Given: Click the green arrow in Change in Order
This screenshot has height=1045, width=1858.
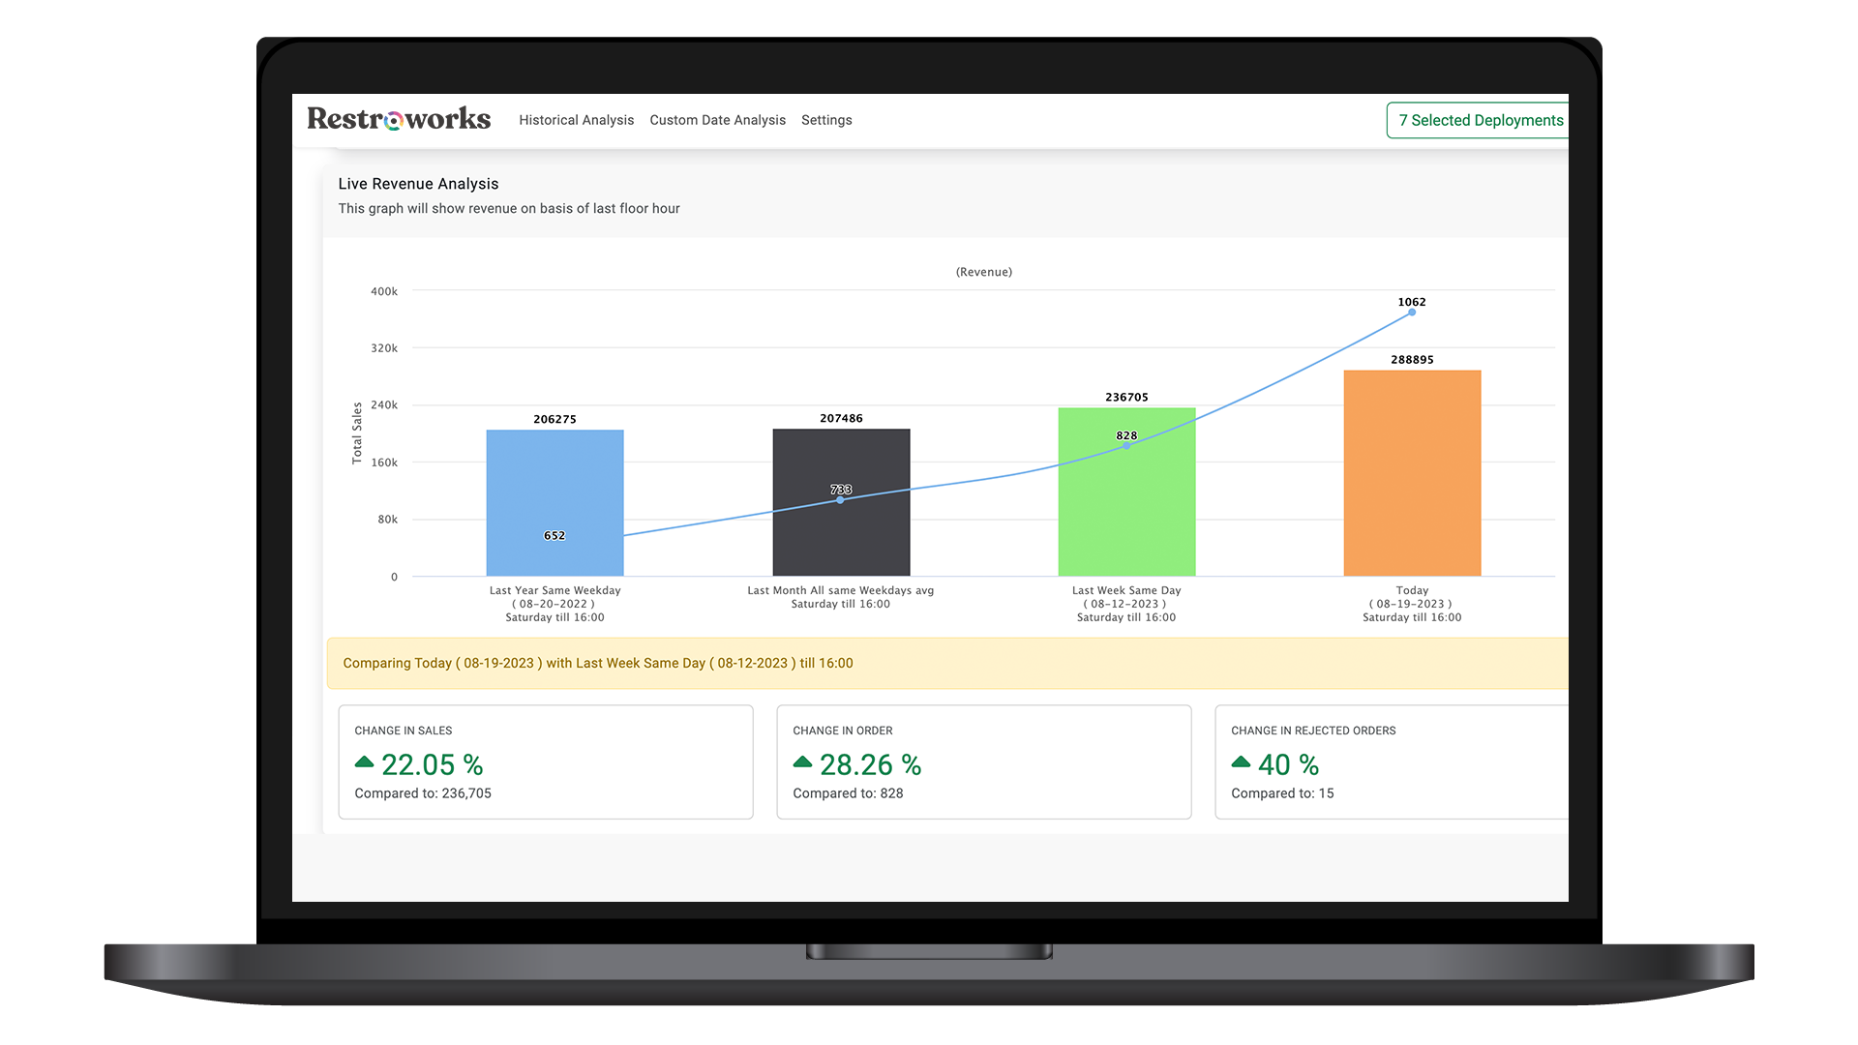Looking at the screenshot, I should coord(802,762).
